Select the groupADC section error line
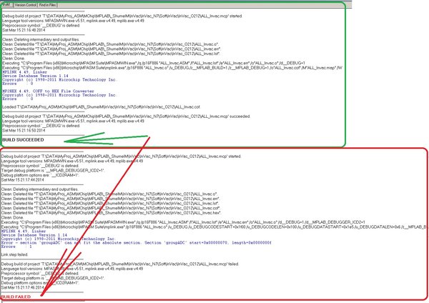This screenshot has width=429, height=303. pyautogui.click(x=137, y=242)
